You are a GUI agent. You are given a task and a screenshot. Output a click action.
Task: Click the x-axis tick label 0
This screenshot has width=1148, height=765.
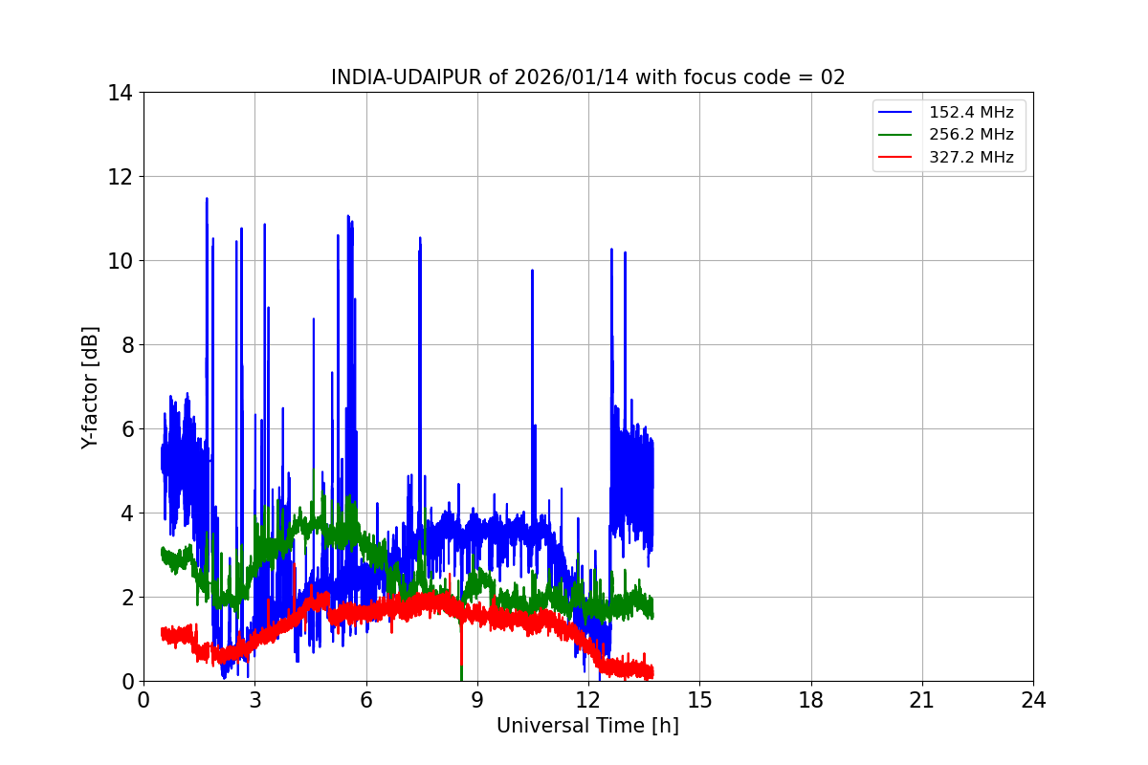point(143,700)
